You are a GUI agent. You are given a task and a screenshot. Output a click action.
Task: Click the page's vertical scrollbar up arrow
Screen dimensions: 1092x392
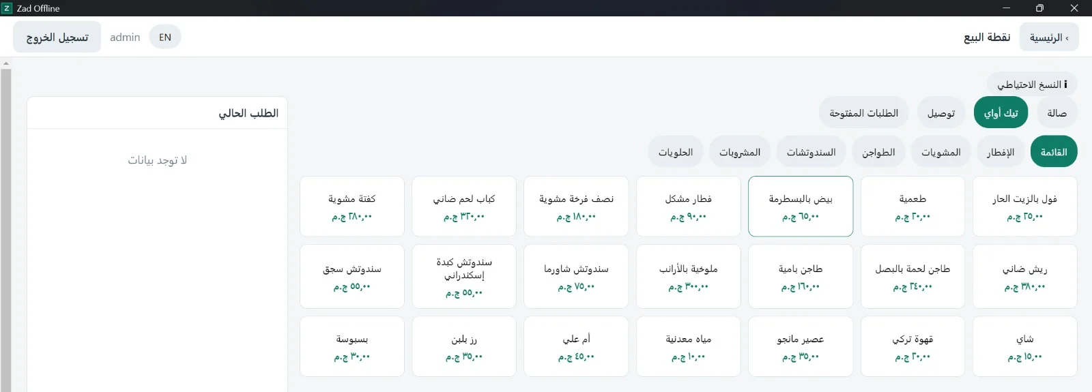point(5,63)
